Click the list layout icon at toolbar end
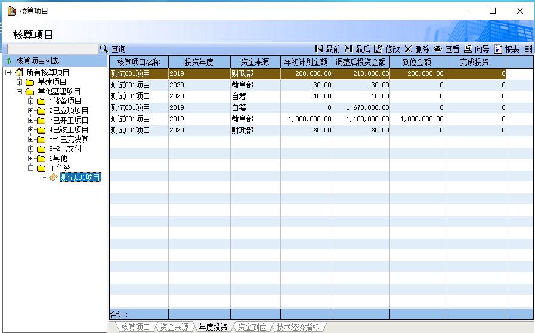 (528, 49)
